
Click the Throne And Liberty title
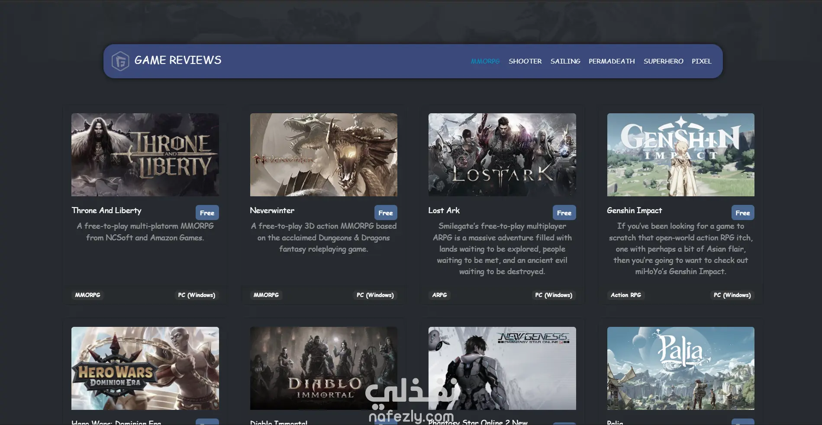tap(106, 211)
